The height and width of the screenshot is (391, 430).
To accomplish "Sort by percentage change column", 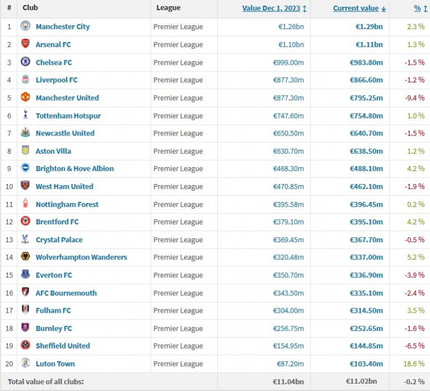I will click(417, 8).
